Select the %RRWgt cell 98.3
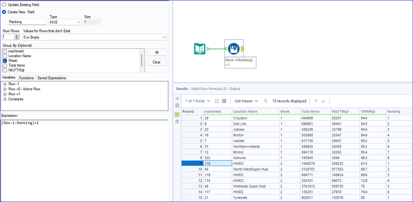 click(x=372, y=158)
